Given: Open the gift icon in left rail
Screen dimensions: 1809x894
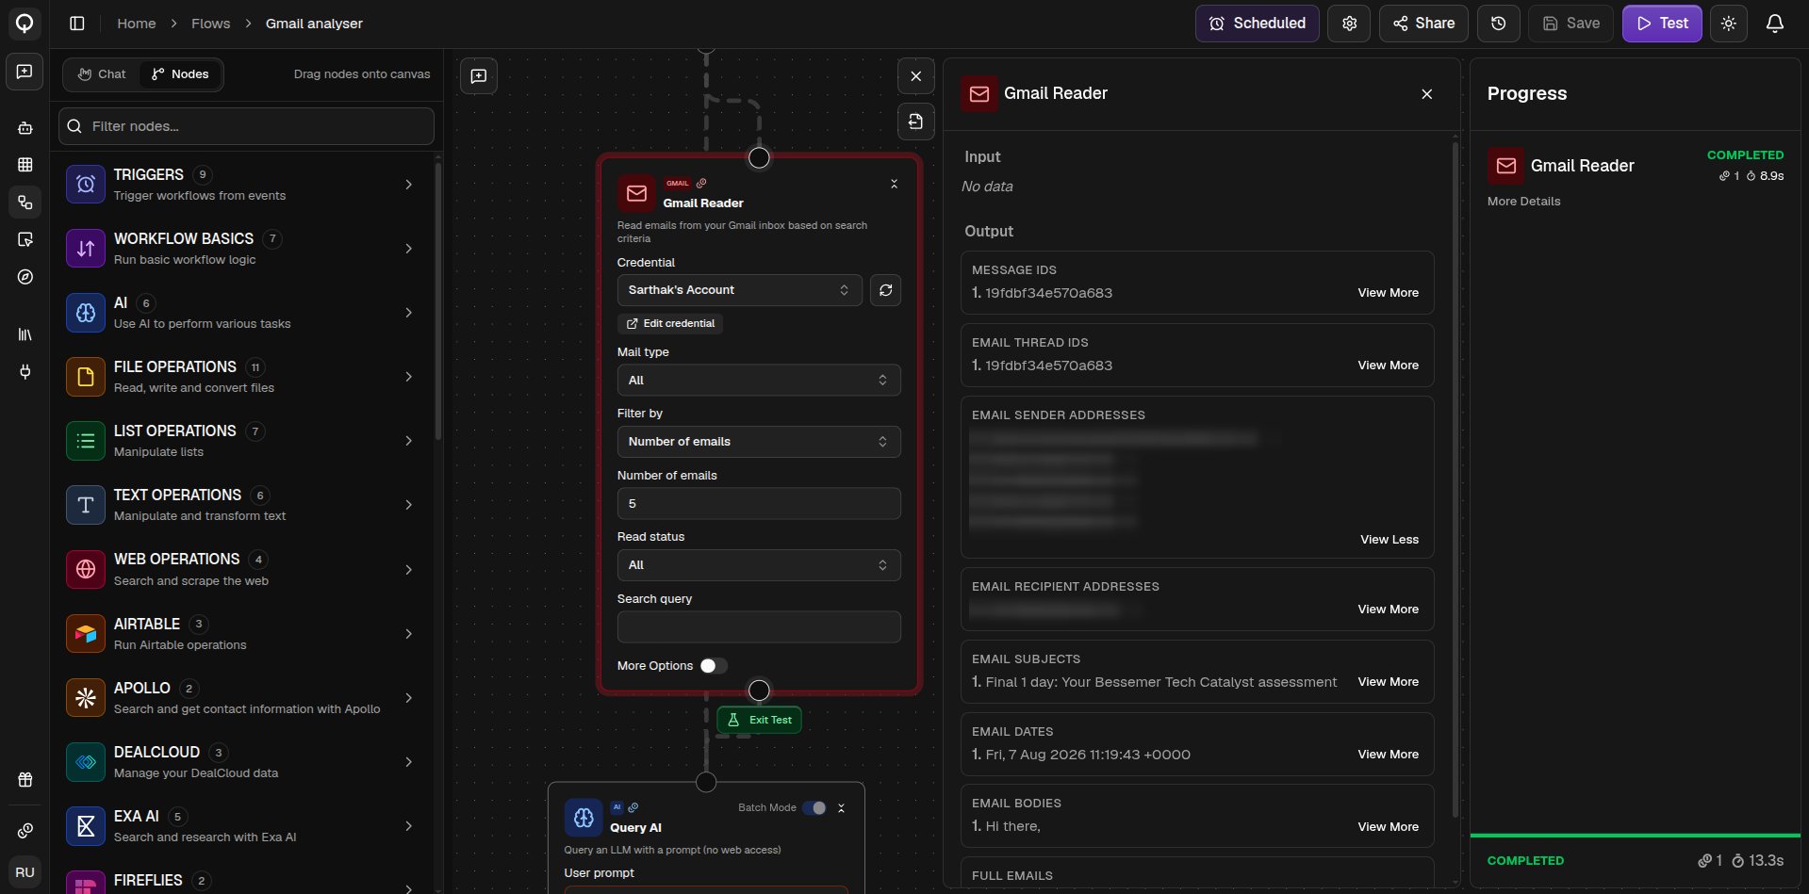Looking at the screenshot, I should (x=25, y=780).
